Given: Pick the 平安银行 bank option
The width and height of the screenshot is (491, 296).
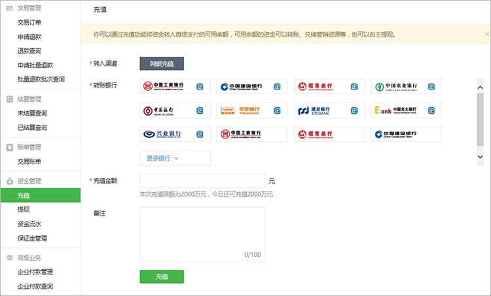Looking at the screenshot, I should coord(252,110).
